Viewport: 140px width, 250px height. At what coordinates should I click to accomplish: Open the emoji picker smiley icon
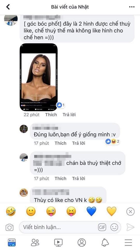[x=114, y=227]
